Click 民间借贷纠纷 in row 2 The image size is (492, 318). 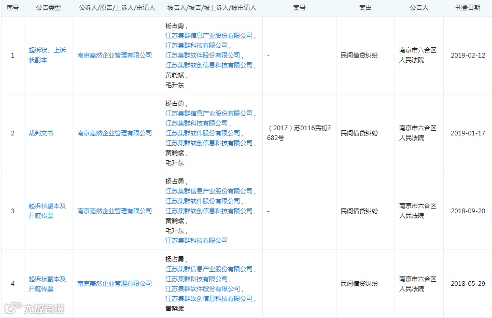[x=359, y=133]
